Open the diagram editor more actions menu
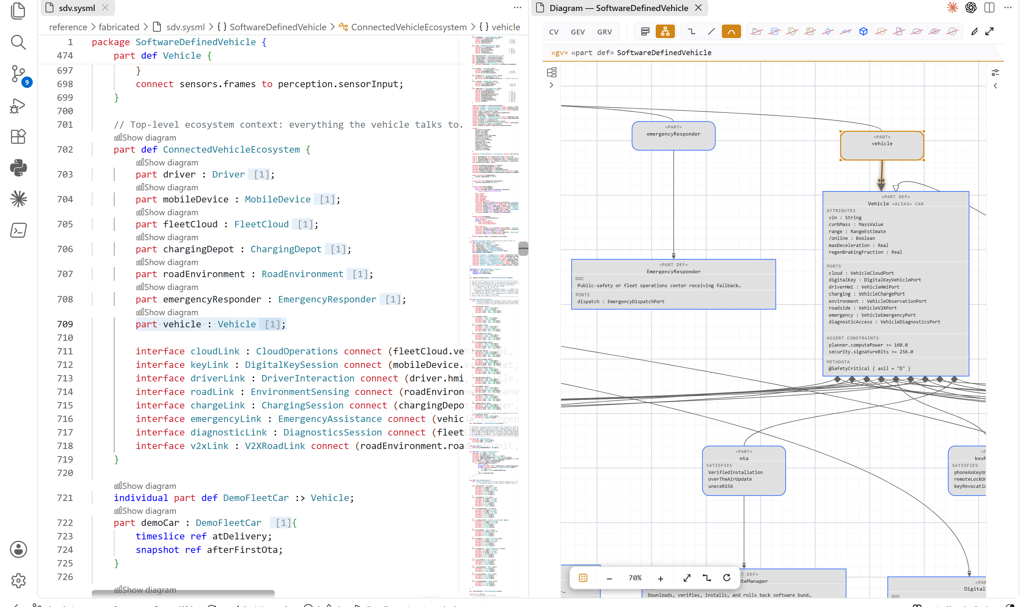The width and height of the screenshot is (1020, 607). [x=1007, y=8]
